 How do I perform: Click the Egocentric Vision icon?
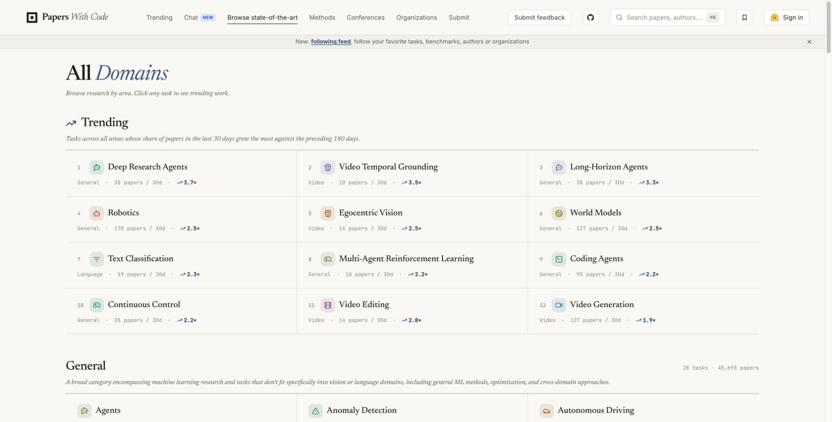point(328,213)
